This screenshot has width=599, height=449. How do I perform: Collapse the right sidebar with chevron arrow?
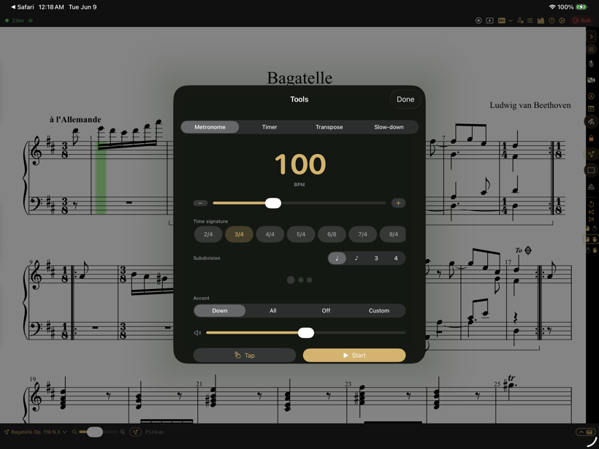coord(592,37)
